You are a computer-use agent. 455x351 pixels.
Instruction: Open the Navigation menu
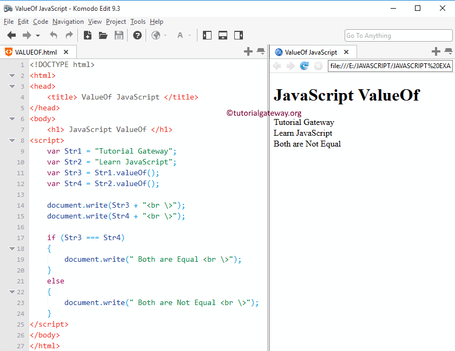[x=68, y=22]
